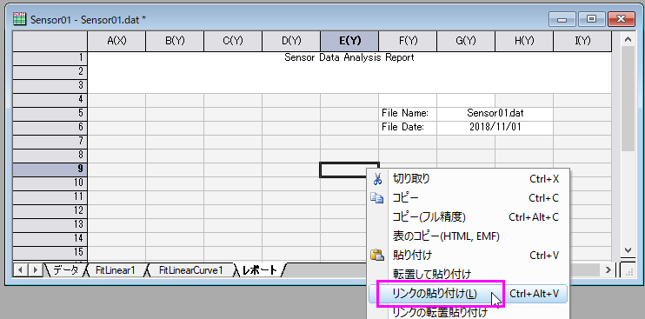Click the scissors icon beside 切り取り
This screenshot has width=645, height=319.
coord(377,179)
